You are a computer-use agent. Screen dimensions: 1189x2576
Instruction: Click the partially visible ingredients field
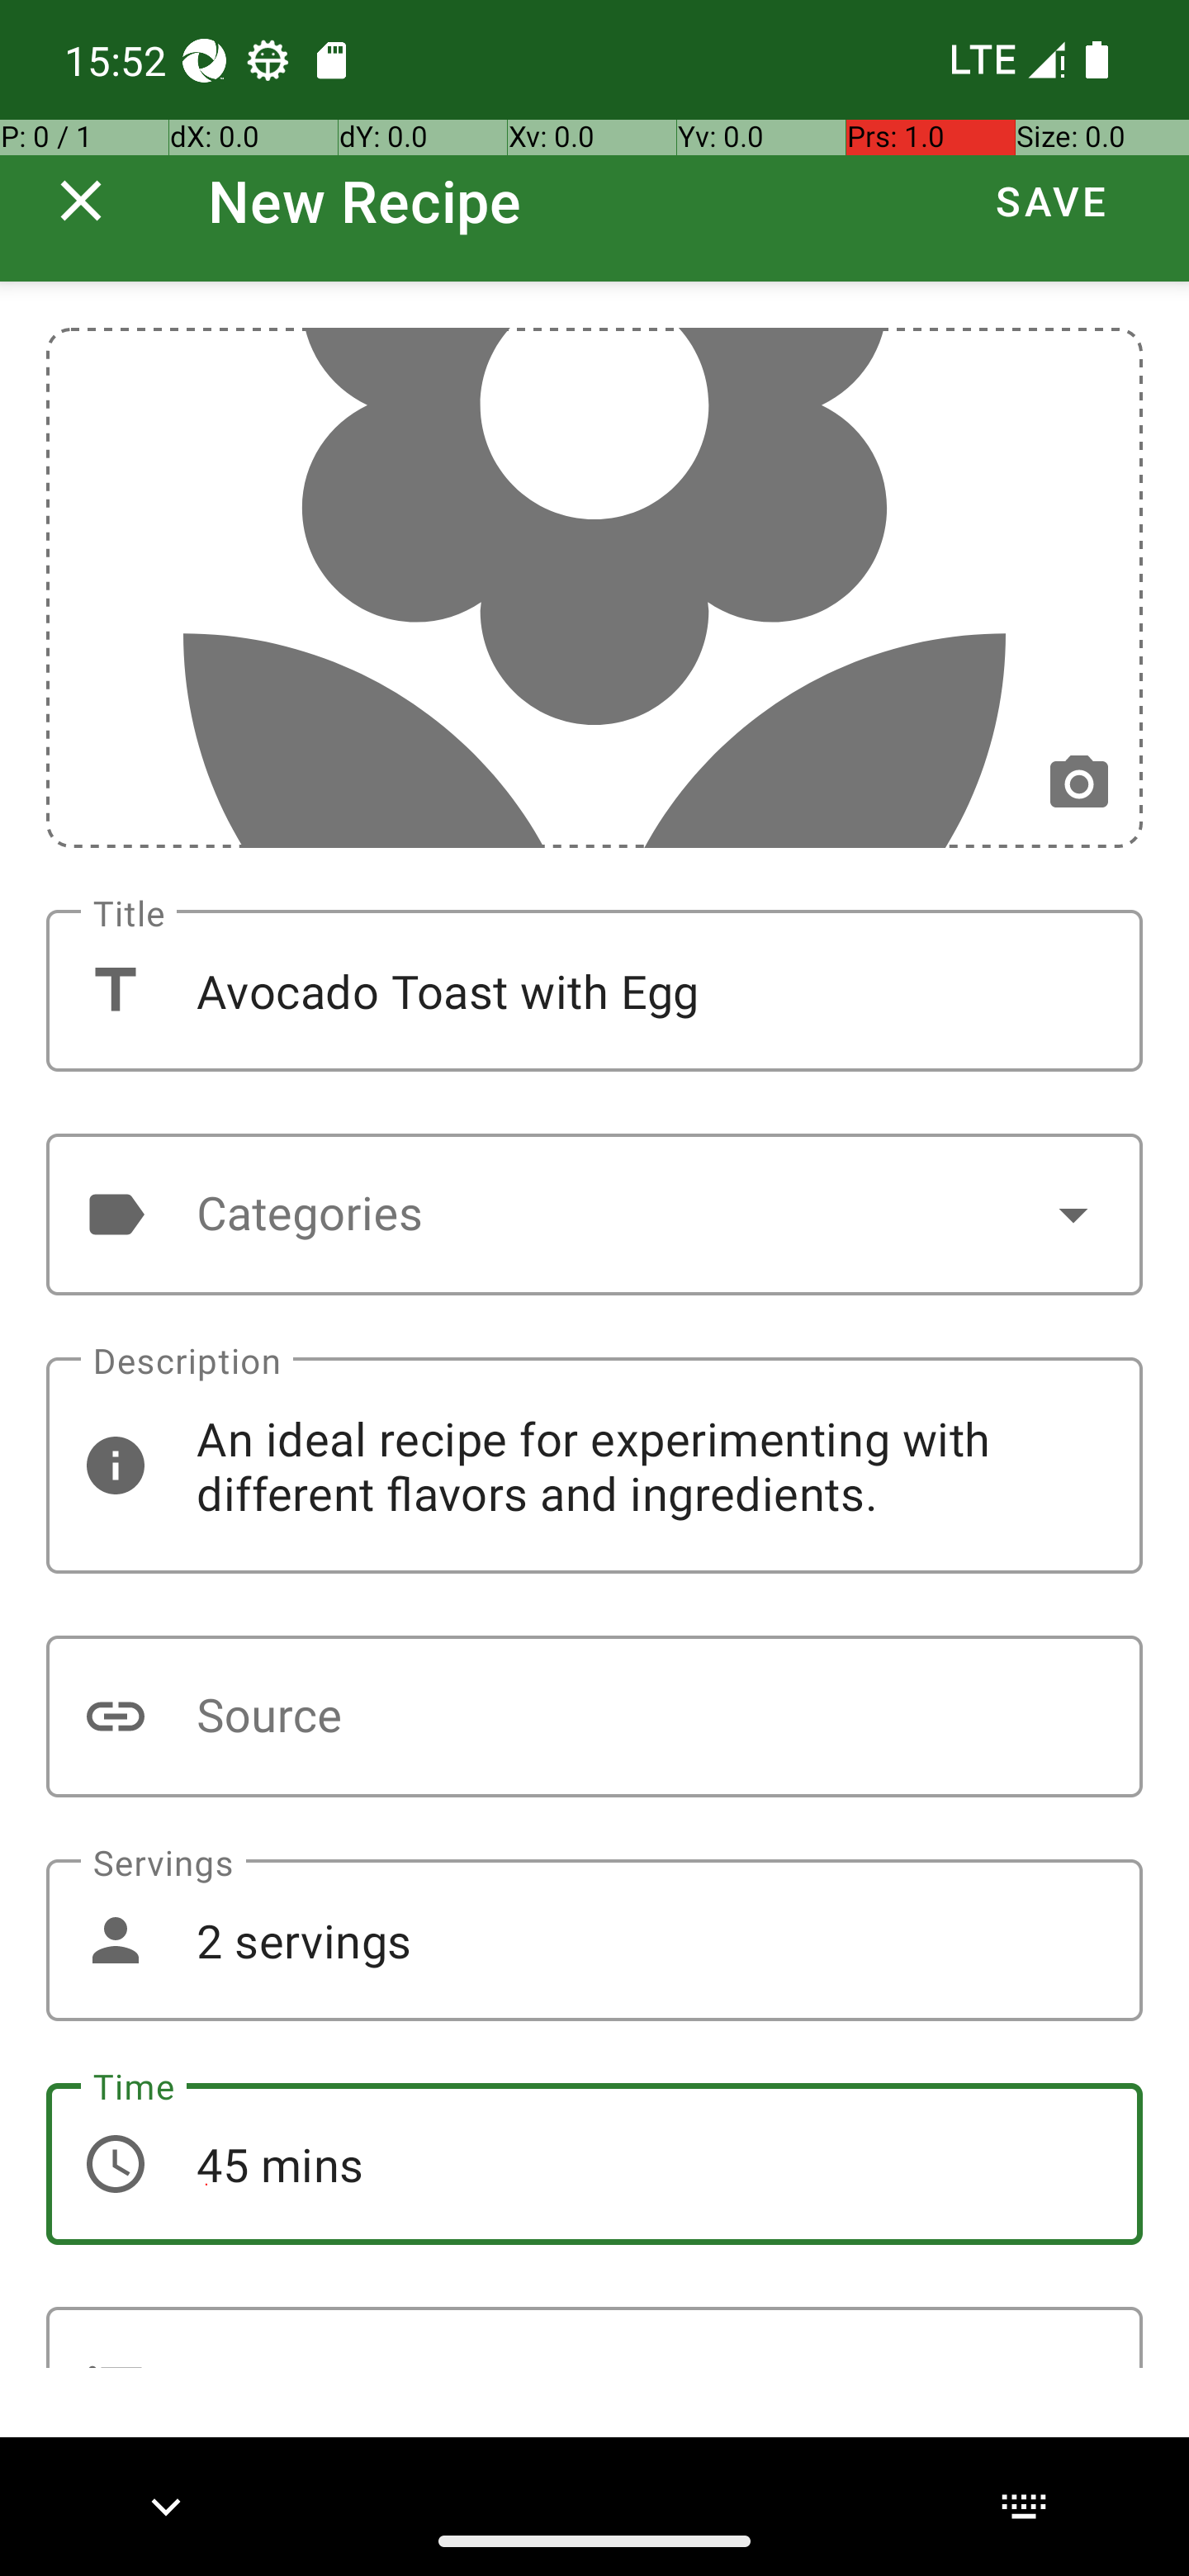point(594,2337)
